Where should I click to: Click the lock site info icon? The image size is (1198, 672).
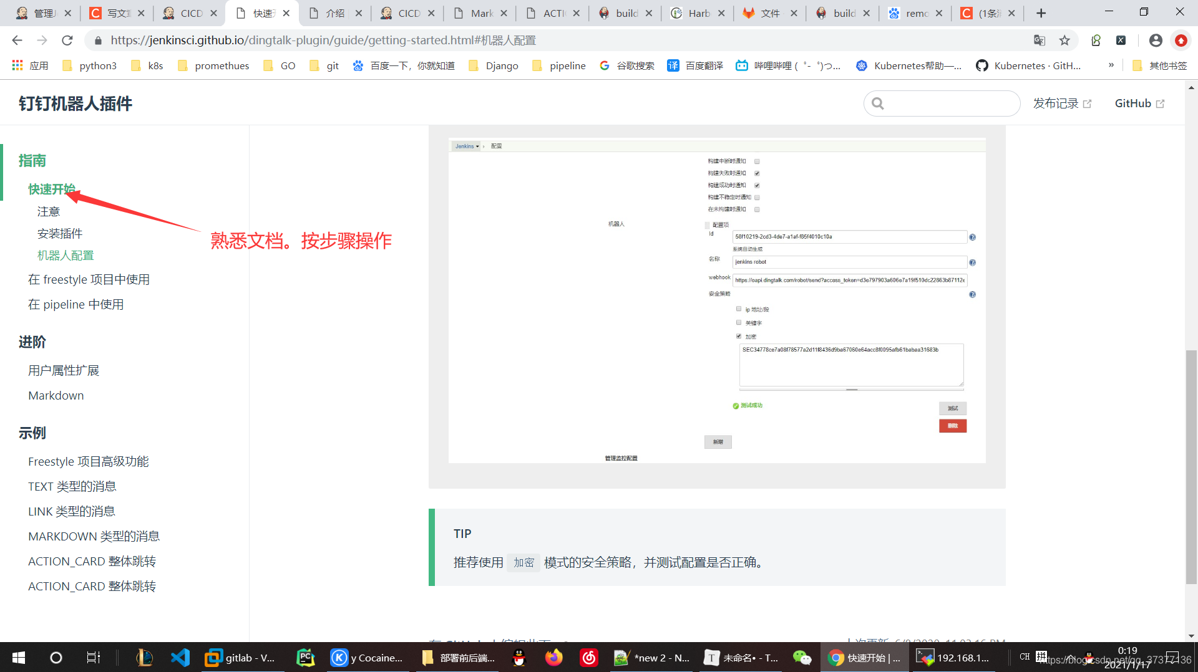pyautogui.click(x=98, y=41)
